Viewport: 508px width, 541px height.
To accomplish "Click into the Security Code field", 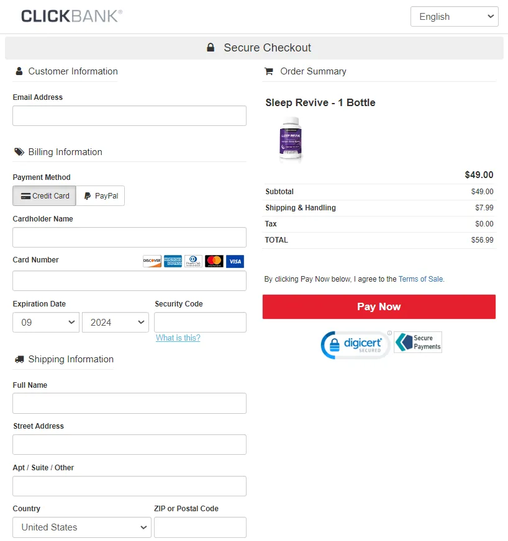I will pos(201,322).
